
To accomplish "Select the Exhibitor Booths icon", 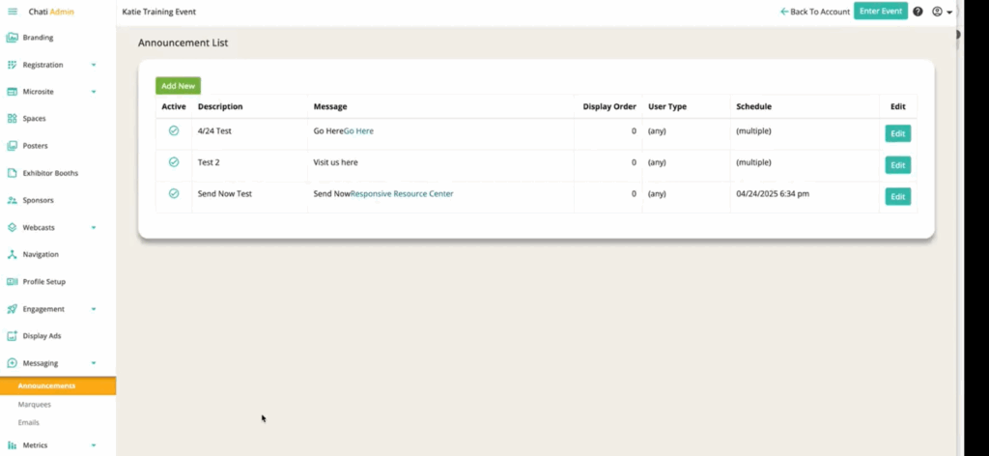I will 12,173.
